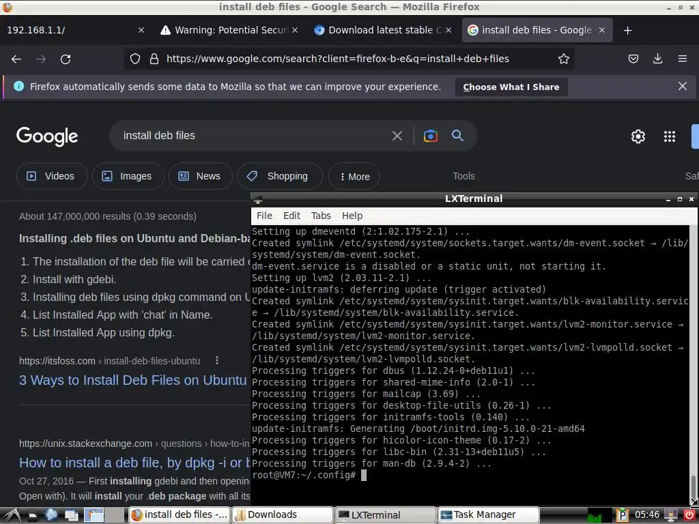Clear the Google search box
This screenshot has width=699, height=524.
[x=397, y=136]
